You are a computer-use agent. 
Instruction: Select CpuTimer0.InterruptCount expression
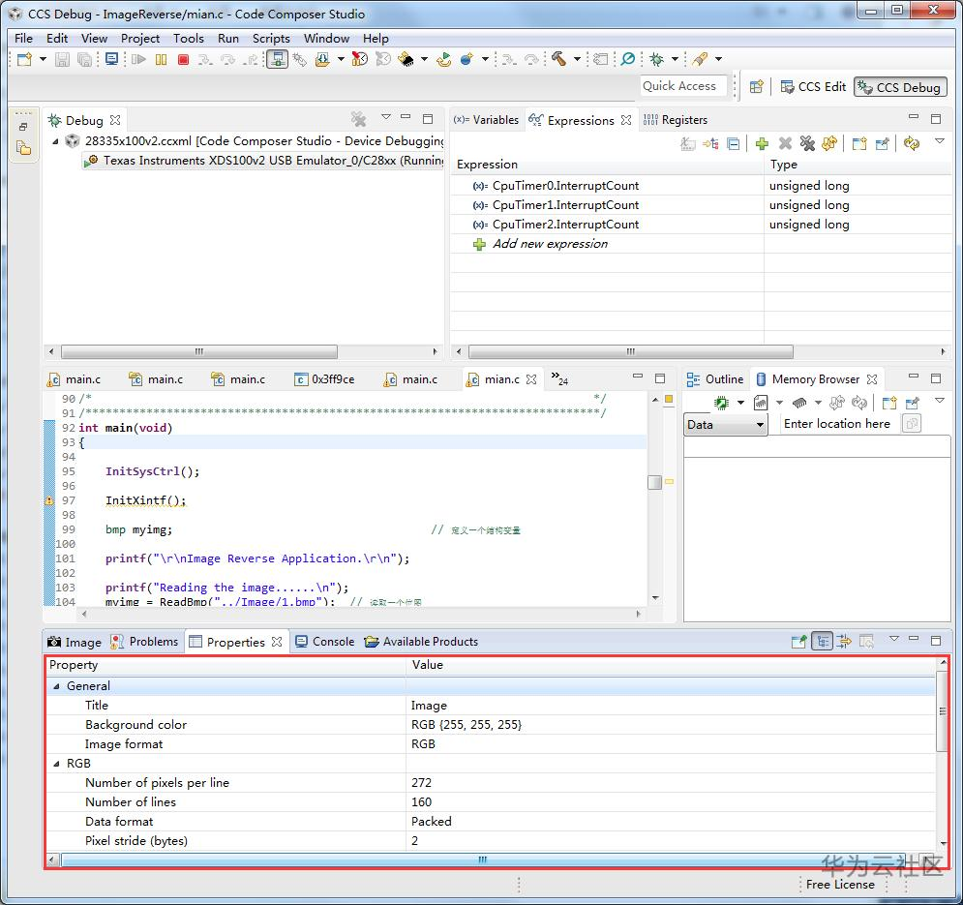coord(565,186)
